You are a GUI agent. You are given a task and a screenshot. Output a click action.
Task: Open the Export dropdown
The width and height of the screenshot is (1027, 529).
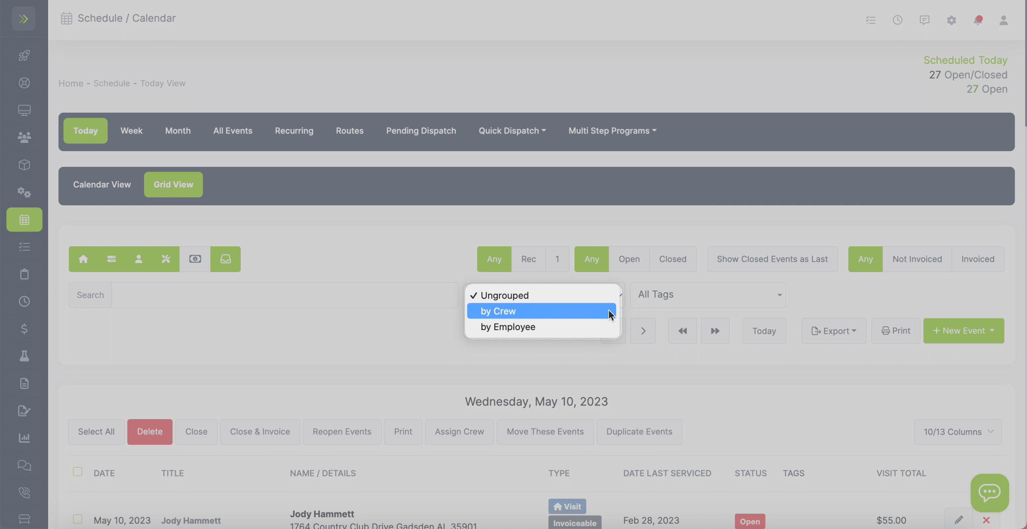pos(834,331)
